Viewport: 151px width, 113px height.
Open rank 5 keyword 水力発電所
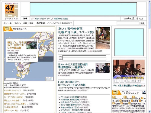click(126, 101)
